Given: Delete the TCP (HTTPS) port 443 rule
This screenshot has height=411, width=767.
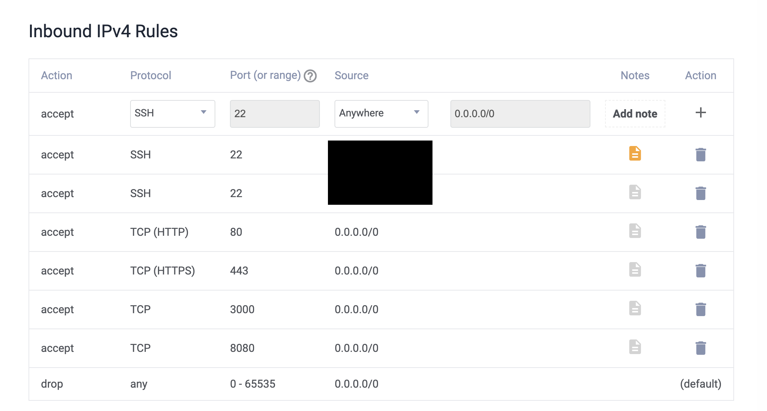Looking at the screenshot, I should (700, 270).
